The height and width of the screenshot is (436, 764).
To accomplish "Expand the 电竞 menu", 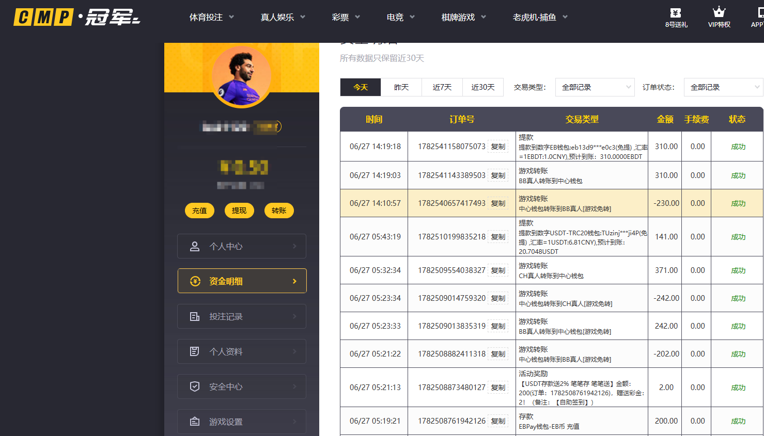I will click(x=401, y=18).
